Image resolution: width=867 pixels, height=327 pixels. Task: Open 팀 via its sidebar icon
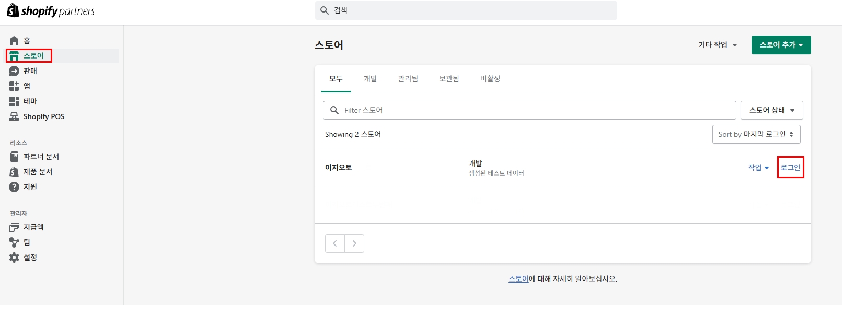[14, 242]
